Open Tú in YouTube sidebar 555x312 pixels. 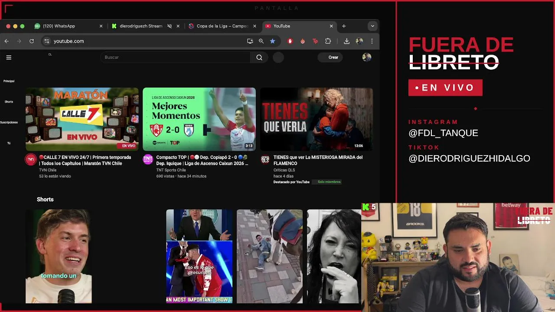[9, 143]
